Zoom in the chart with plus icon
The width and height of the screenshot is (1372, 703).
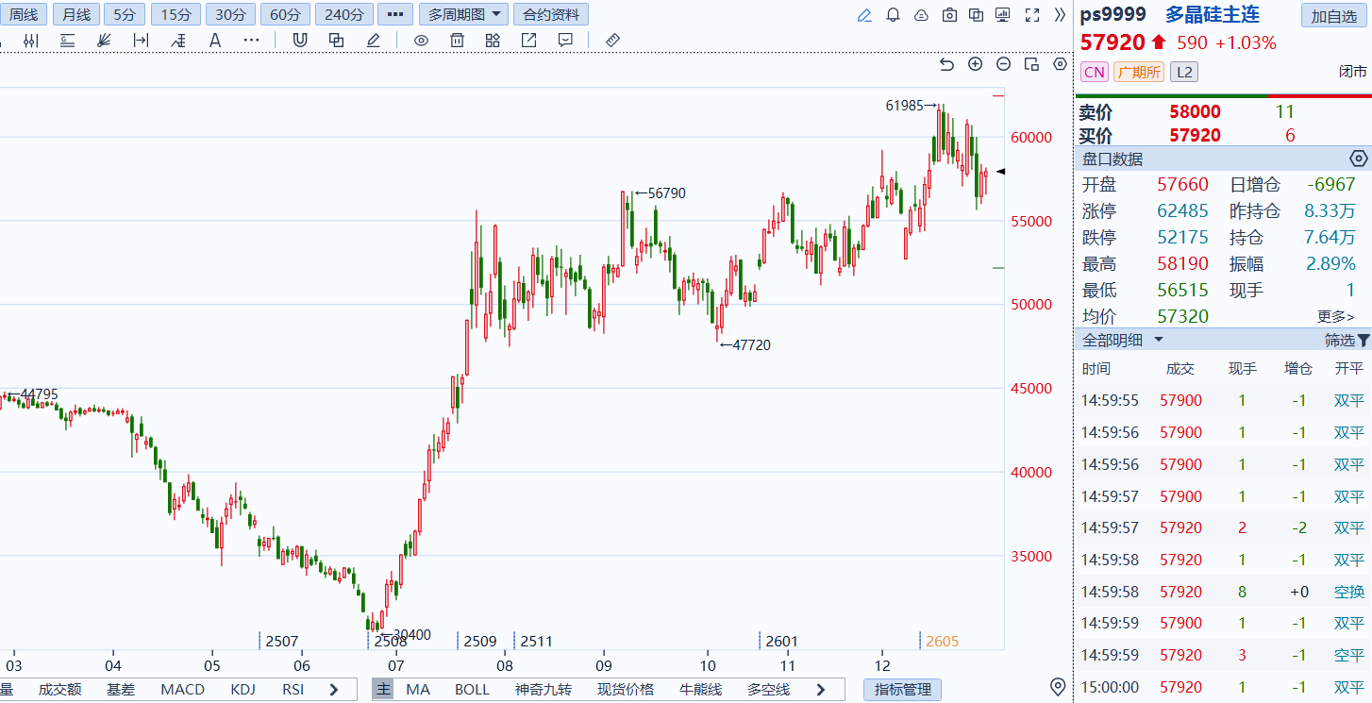[x=976, y=64]
